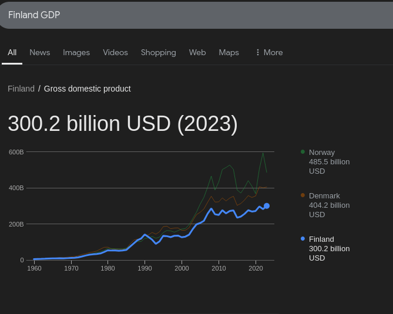Click the 1990 x-axis label

click(x=145, y=268)
